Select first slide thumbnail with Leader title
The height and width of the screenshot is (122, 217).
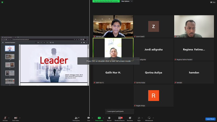point(10,48)
